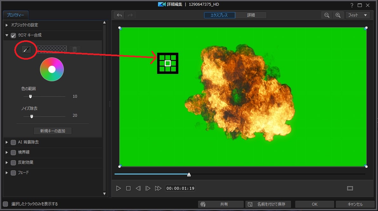Zoom in the preview with magnifier plus
The image size is (378, 211).
tap(338, 15)
